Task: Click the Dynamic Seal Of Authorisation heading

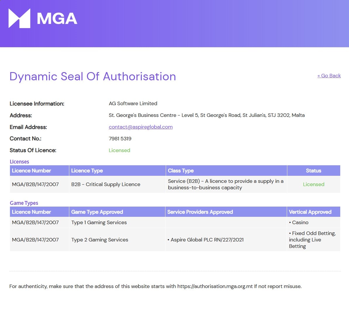Action: (x=93, y=76)
